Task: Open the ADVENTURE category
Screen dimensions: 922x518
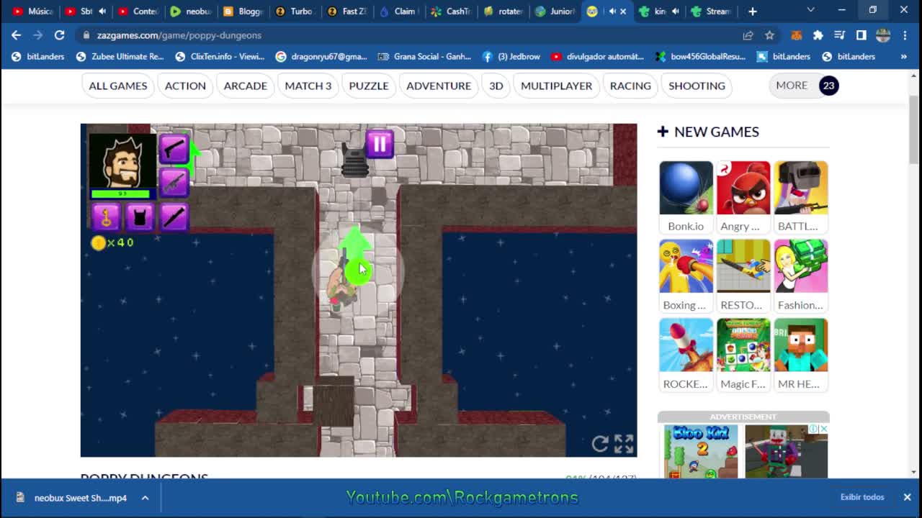Action: click(439, 86)
